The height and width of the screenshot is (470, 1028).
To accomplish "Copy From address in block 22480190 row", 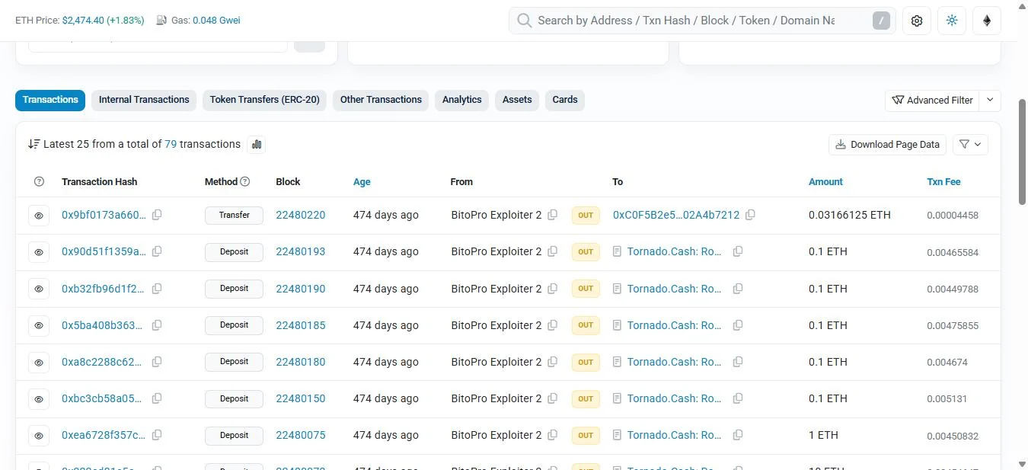I will pyautogui.click(x=553, y=289).
